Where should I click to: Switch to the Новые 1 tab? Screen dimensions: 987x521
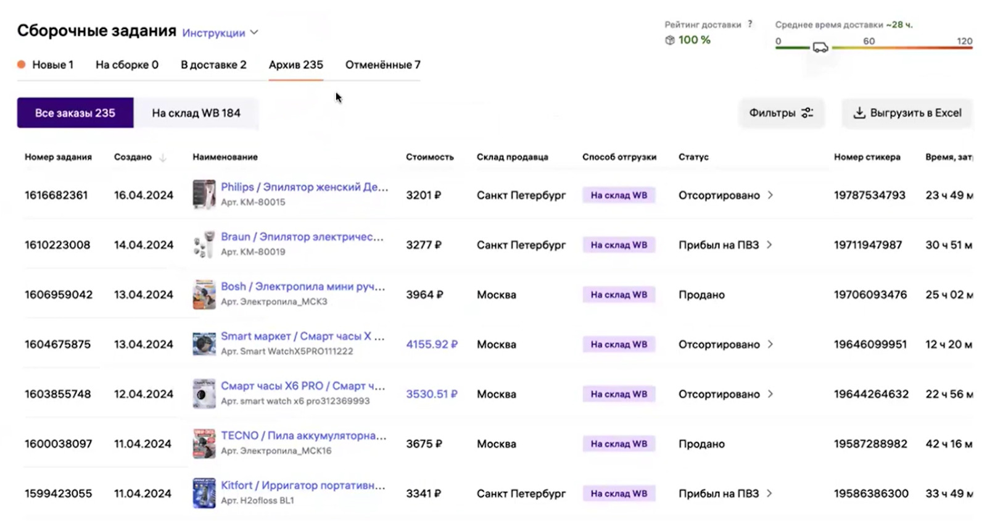click(52, 65)
